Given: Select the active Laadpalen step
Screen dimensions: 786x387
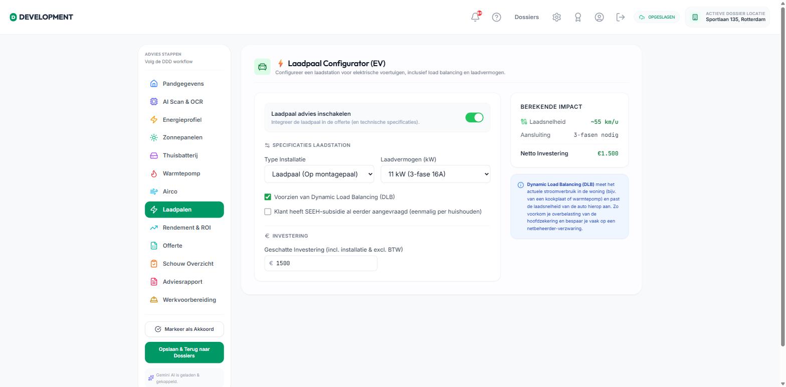Looking at the screenshot, I should [x=184, y=210].
